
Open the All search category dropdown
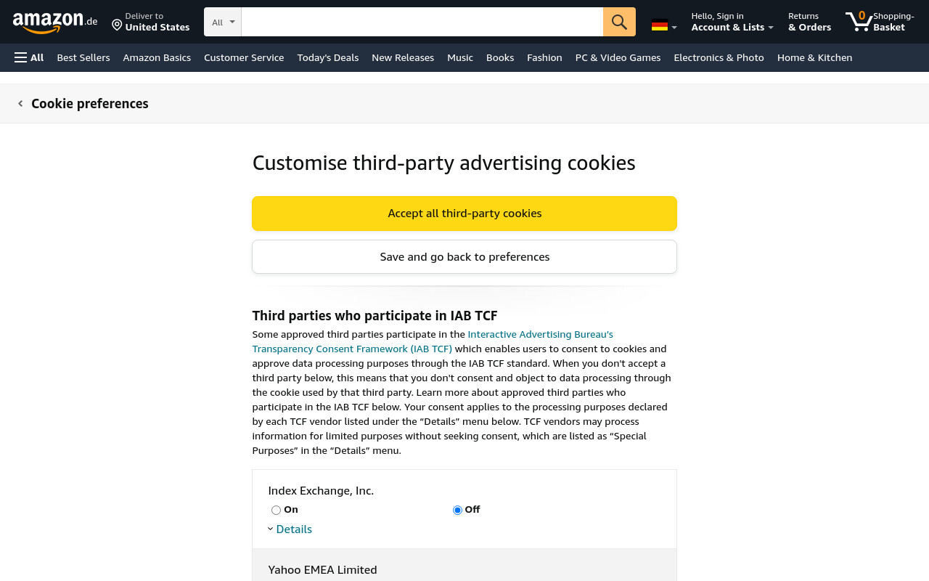click(x=223, y=22)
